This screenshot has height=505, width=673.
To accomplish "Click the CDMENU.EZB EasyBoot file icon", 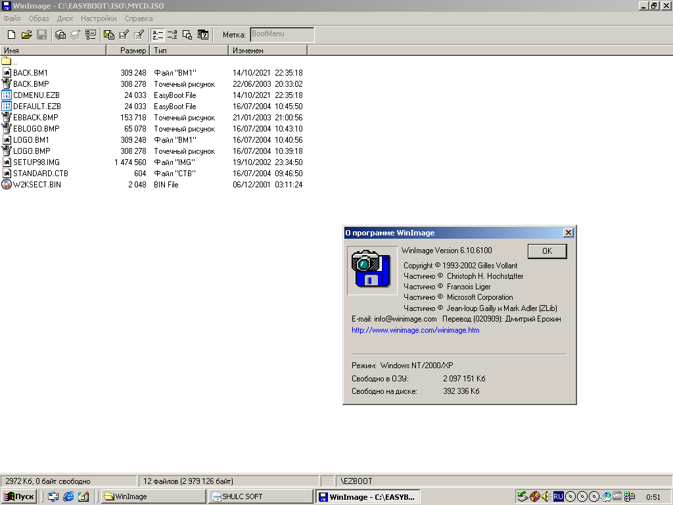I will tap(7, 95).
